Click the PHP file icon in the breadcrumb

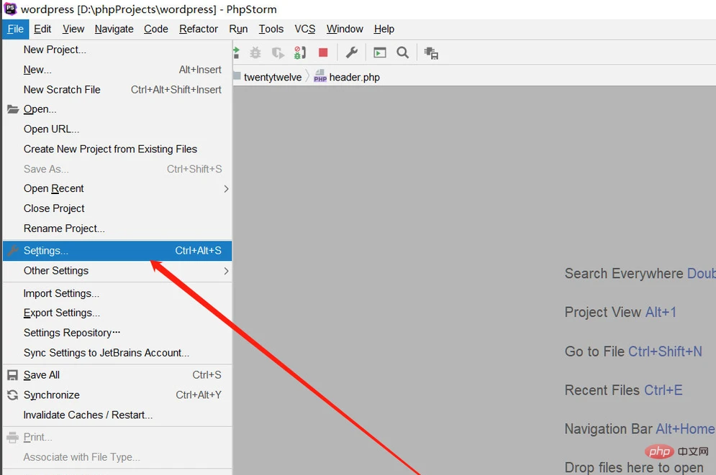click(320, 76)
